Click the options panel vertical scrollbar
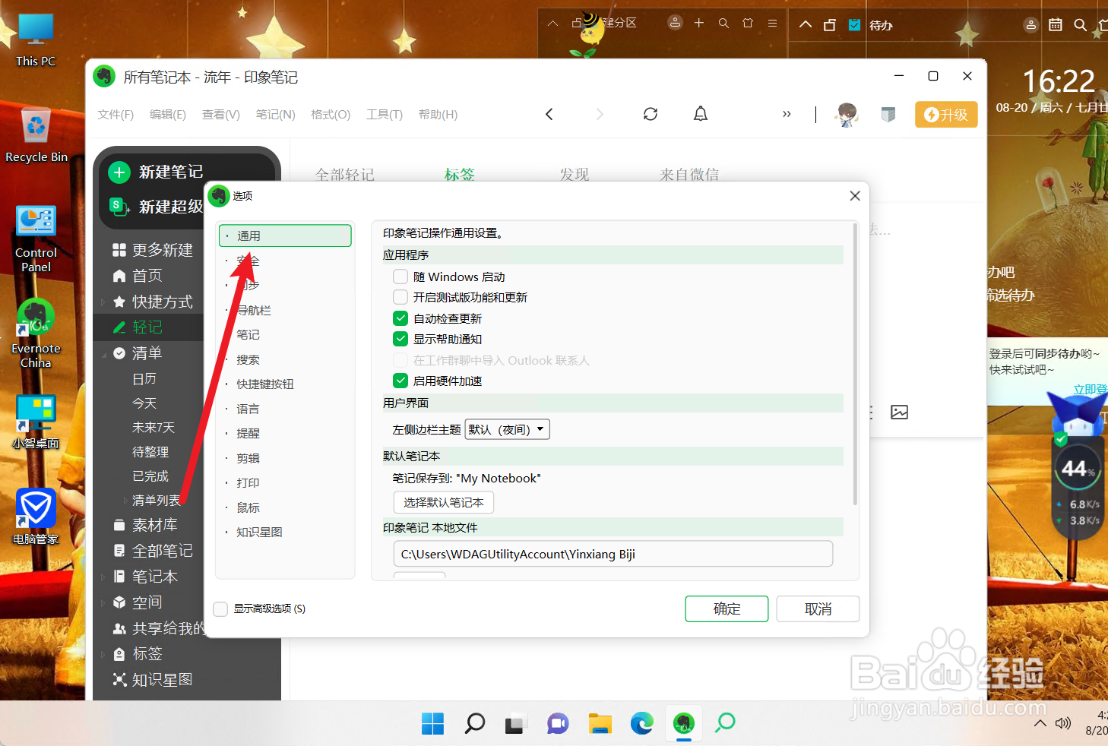This screenshot has width=1108, height=746. [x=855, y=365]
